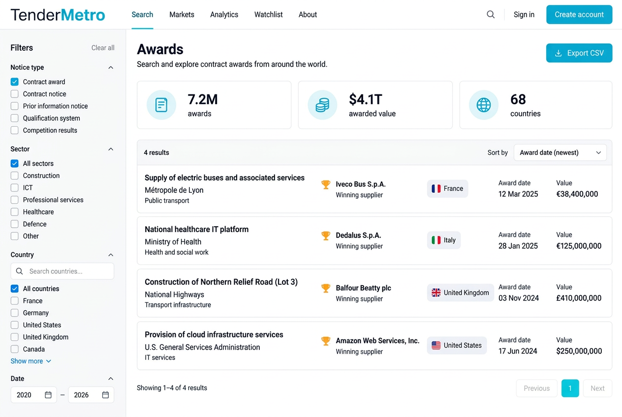622x417 pixels.
Task: Click the awards document icon
Action: (161, 105)
